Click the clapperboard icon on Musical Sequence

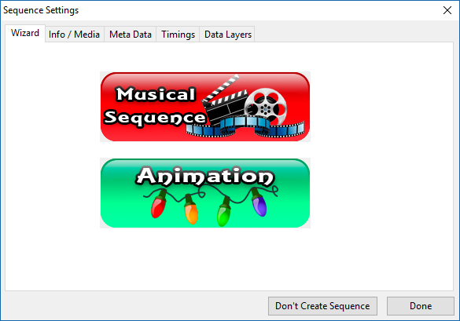[224, 101]
